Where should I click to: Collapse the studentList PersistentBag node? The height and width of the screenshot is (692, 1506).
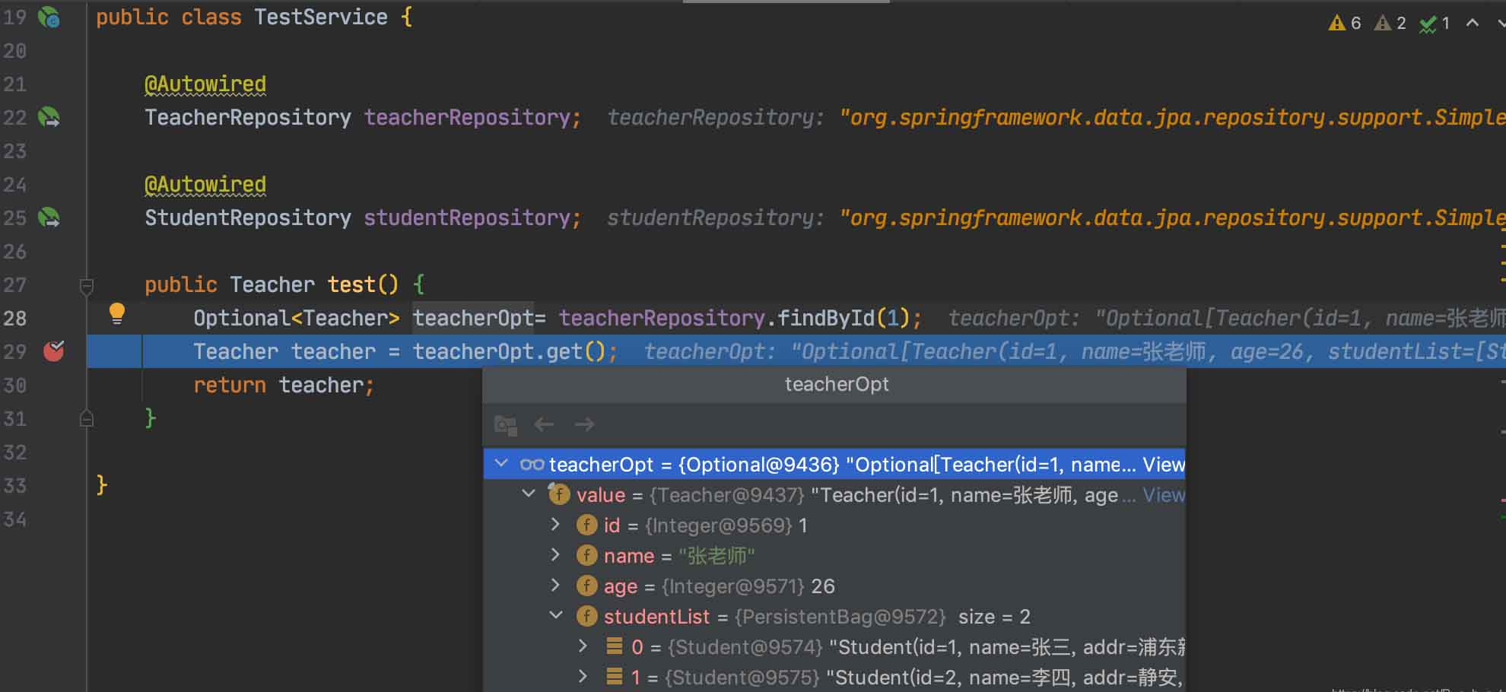(556, 615)
